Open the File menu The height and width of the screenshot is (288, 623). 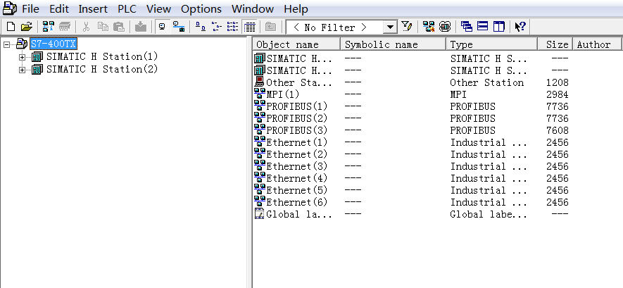click(30, 8)
